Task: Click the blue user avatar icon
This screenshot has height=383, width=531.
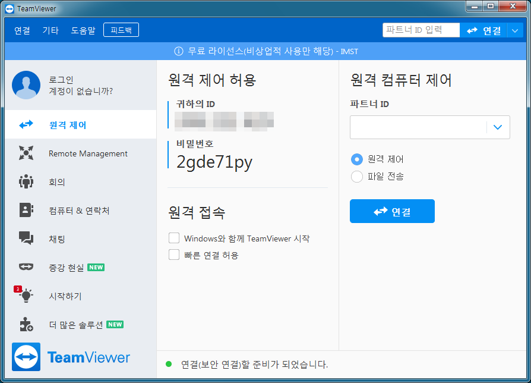Action: coord(26,85)
